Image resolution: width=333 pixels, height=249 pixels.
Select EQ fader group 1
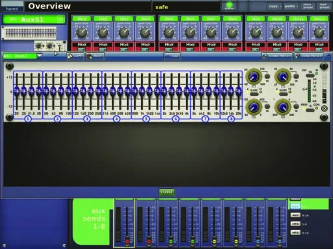click(28, 119)
